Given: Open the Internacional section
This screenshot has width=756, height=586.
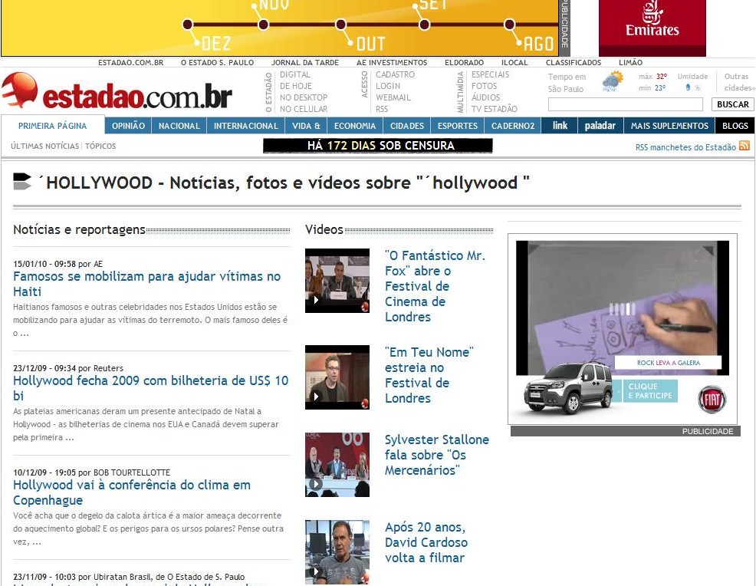Looking at the screenshot, I should coord(246,126).
